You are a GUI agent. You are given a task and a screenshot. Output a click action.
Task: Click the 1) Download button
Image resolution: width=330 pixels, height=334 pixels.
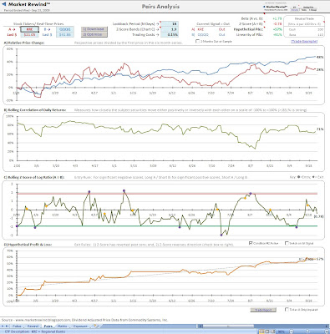click(94, 29)
